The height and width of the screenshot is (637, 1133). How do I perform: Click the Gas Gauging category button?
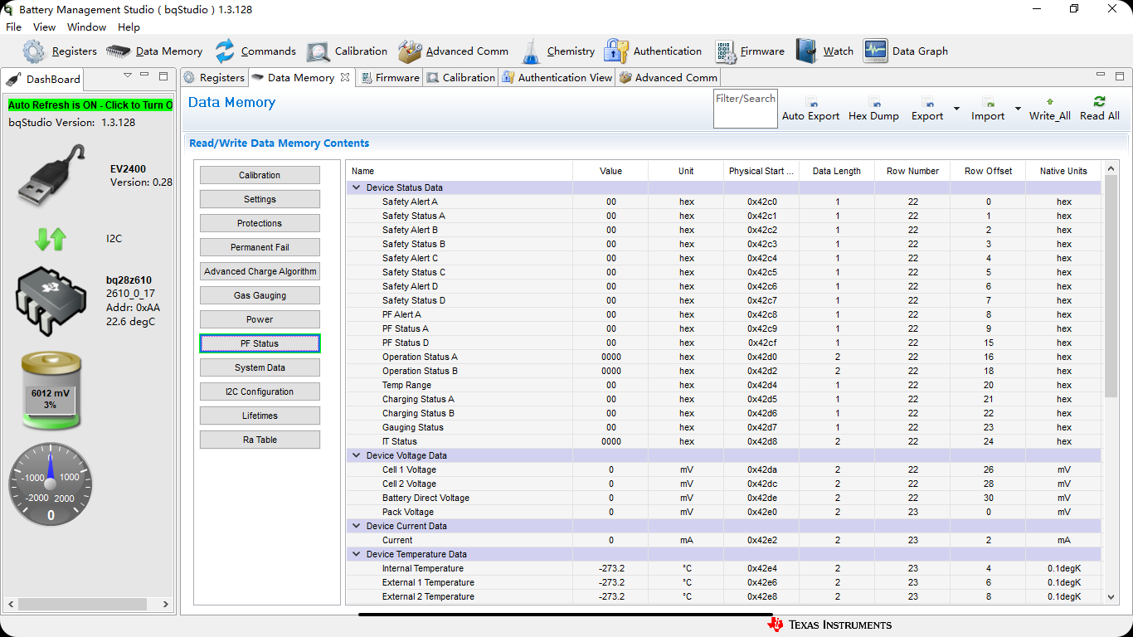point(260,296)
